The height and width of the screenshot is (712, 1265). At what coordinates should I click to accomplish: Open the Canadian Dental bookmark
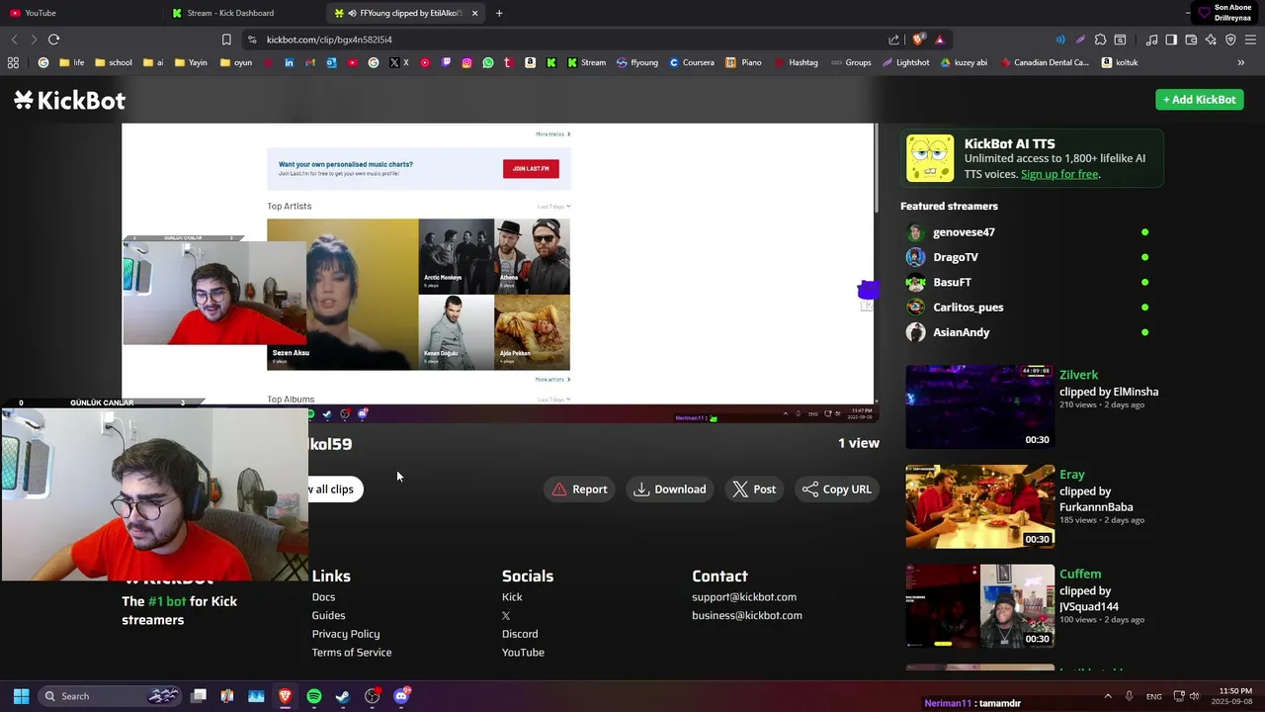tap(1044, 62)
